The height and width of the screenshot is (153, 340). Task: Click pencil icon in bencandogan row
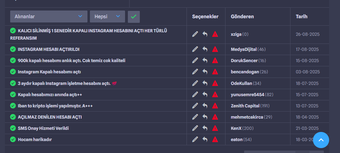195,72
